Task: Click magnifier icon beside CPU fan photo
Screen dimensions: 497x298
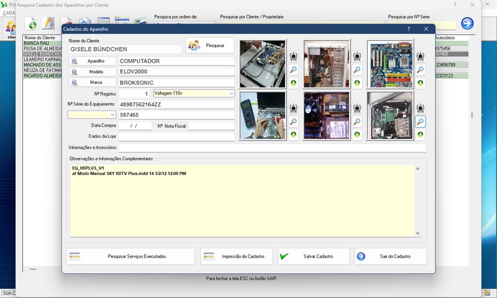Action: tap(357, 122)
